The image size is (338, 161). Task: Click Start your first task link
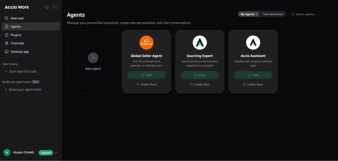tap(23, 71)
